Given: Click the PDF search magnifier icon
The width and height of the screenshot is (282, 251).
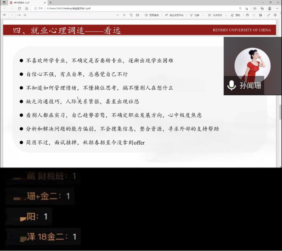Looking at the screenshot, I should pos(25,15).
